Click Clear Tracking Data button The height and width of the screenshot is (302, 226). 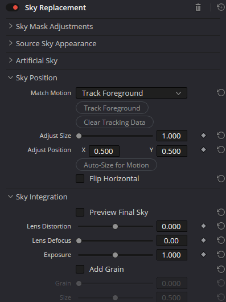[x=114, y=122]
